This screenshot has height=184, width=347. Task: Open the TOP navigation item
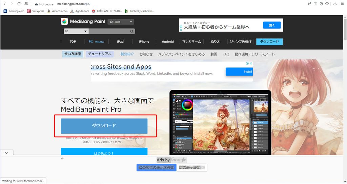pos(73,42)
